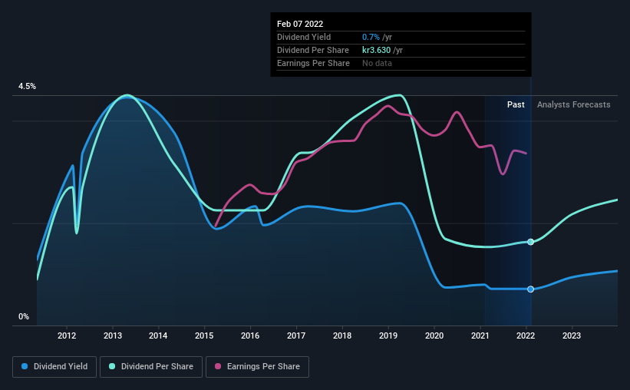This screenshot has height=390, width=630.
Task: Toggle the Dividend Per Share legend button
Action: coord(151,367)
